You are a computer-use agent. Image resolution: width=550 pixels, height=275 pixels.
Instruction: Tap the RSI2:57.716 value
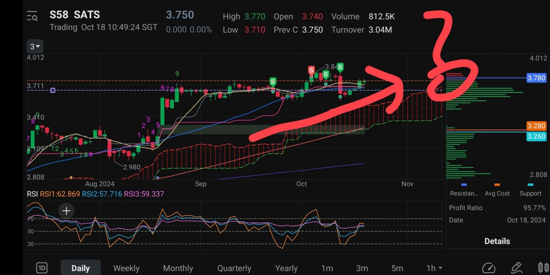point(102,194)
